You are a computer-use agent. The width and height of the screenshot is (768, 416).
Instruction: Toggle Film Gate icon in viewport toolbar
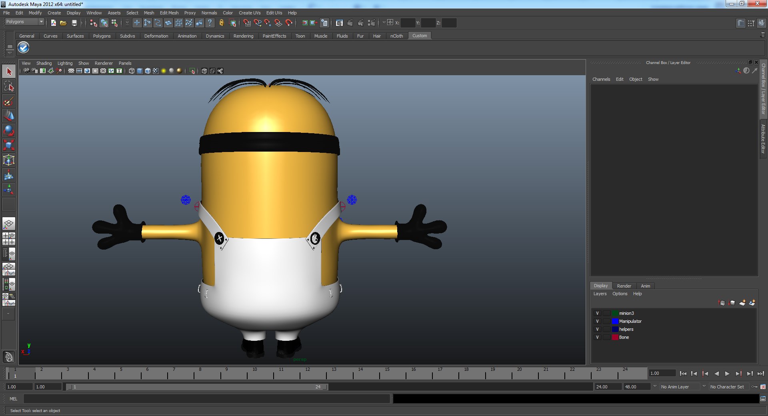(79, 71)
